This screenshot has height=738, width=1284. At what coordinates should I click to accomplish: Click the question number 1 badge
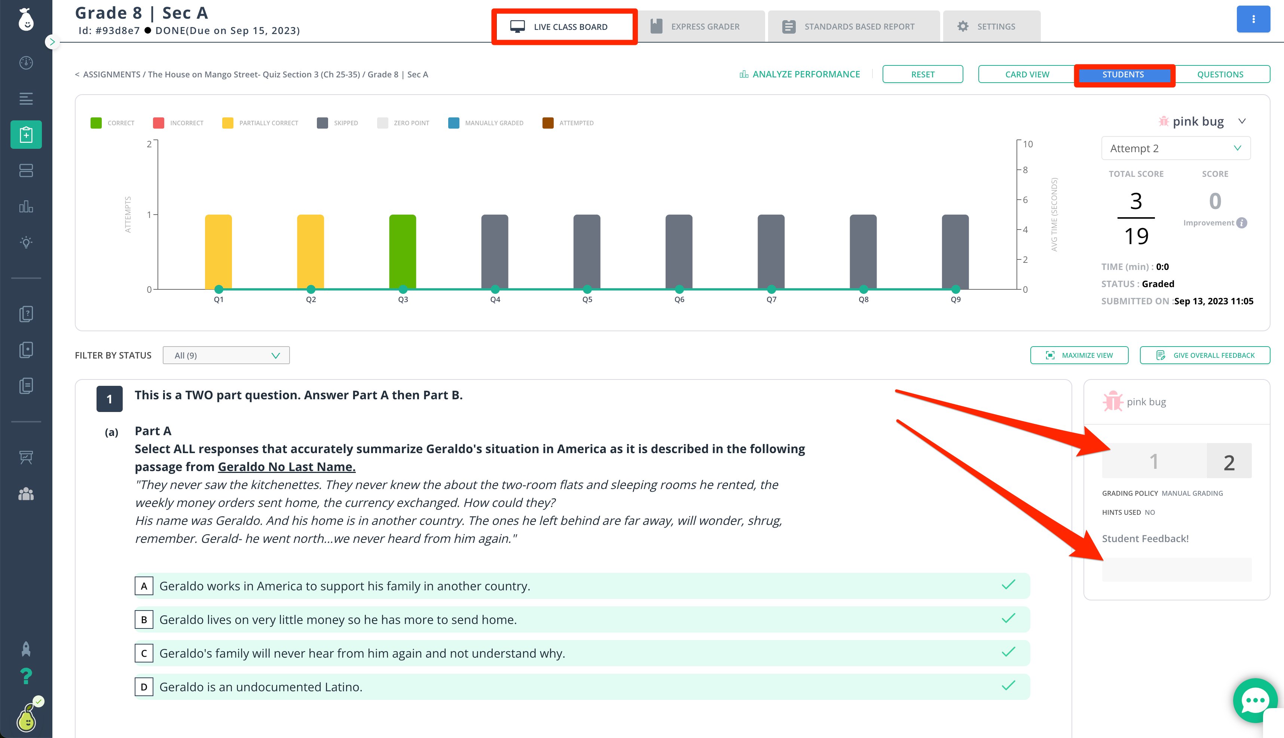pos(110,399)
